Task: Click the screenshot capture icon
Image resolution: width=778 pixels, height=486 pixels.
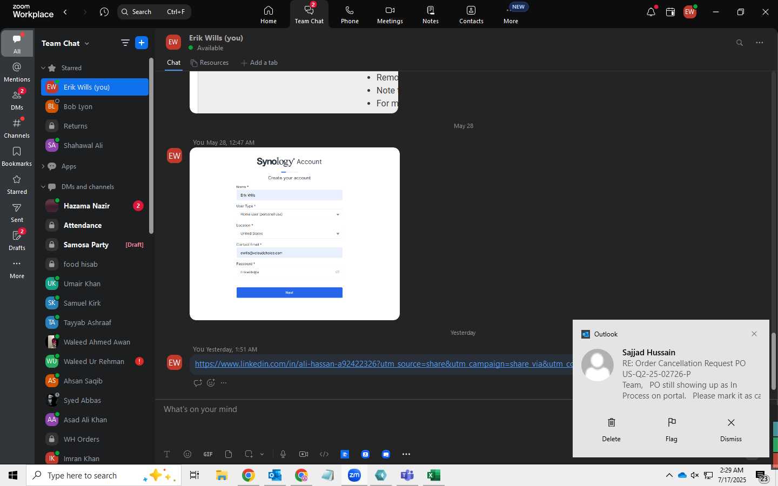Action: [x=249, y=454]
